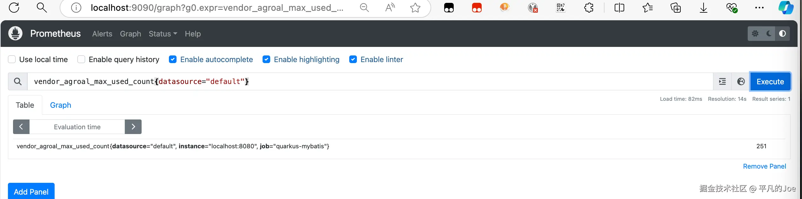Expand the Status dropdown menu
The width and height of the screenshot is (802, 199).
163,34
